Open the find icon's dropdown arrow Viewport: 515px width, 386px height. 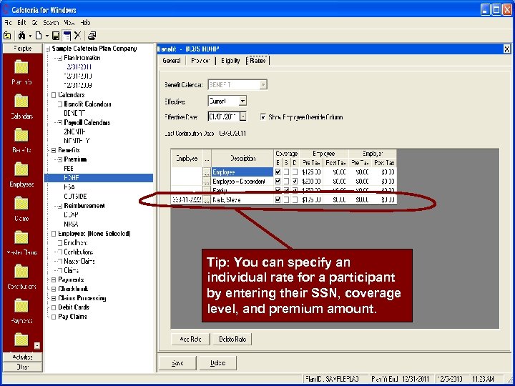pyautogui.click(x=30, y=36)
